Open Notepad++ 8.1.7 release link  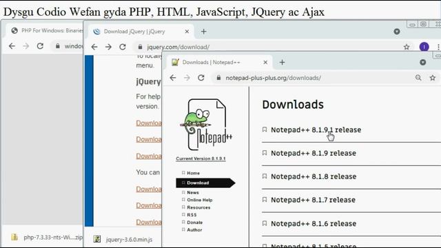tap(313, 200)
